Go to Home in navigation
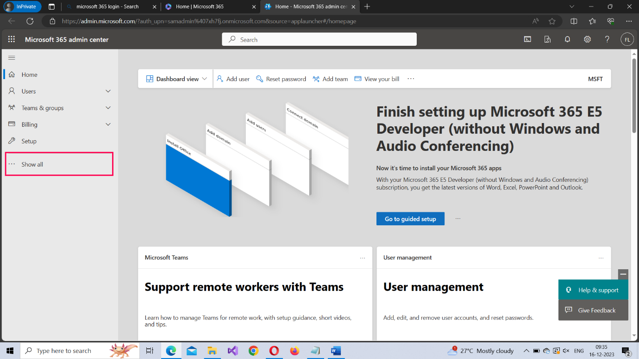The height and width of the screenshot is (359, 639). coord(59,74)
